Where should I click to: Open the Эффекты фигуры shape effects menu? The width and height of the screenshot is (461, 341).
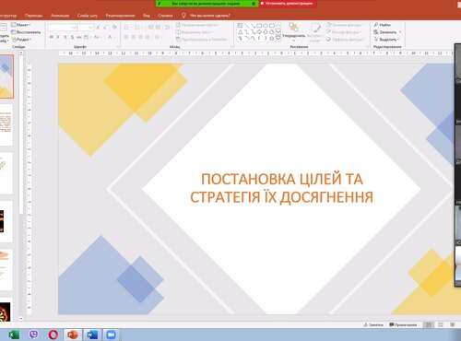pyautogui.click(x=346, y=40)
